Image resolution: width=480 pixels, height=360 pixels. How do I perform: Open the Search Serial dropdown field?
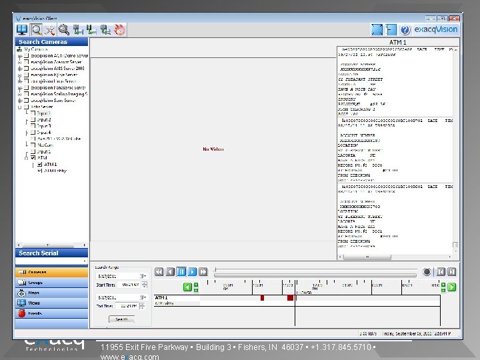point(51,261)
